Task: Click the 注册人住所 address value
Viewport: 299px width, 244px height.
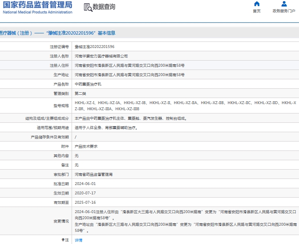Action: pos(130,65)
